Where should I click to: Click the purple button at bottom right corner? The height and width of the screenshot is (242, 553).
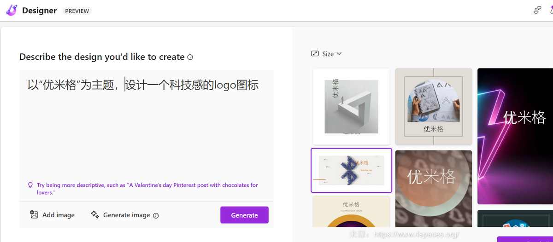pyautogui.click(x=524, y=239)
